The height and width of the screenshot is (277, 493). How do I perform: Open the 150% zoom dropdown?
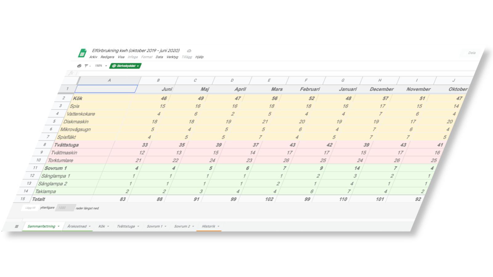[101, 66]
